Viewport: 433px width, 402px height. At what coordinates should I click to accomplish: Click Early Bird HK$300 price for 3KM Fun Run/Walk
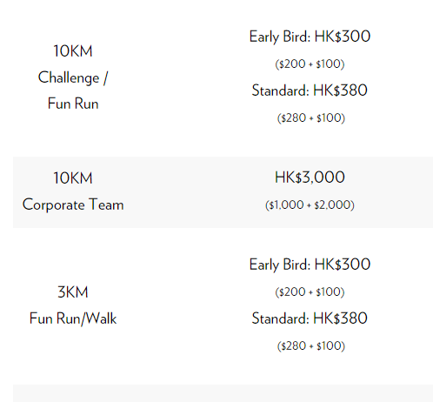point(310,265)
